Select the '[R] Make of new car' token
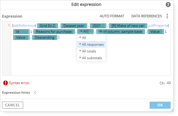 point(128,26)
